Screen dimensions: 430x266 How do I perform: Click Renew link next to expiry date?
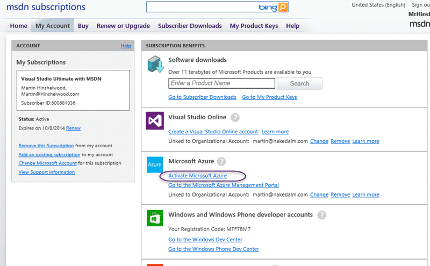point(74,128)
